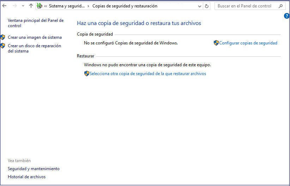The height and width of the screenshot is (186, 290).
Task: Open Historial de archivos
Action: 26,177
